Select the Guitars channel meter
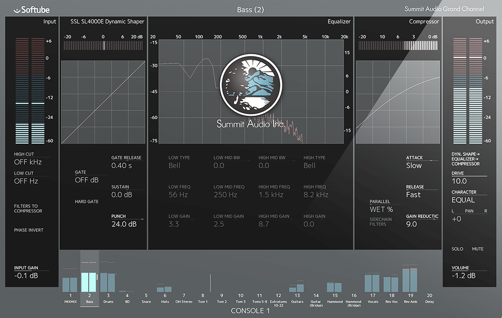 [297, 287]
